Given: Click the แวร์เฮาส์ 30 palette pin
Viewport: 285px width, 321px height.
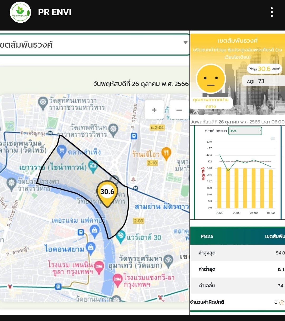Looking at the screenshot, I should pos(121,236).
